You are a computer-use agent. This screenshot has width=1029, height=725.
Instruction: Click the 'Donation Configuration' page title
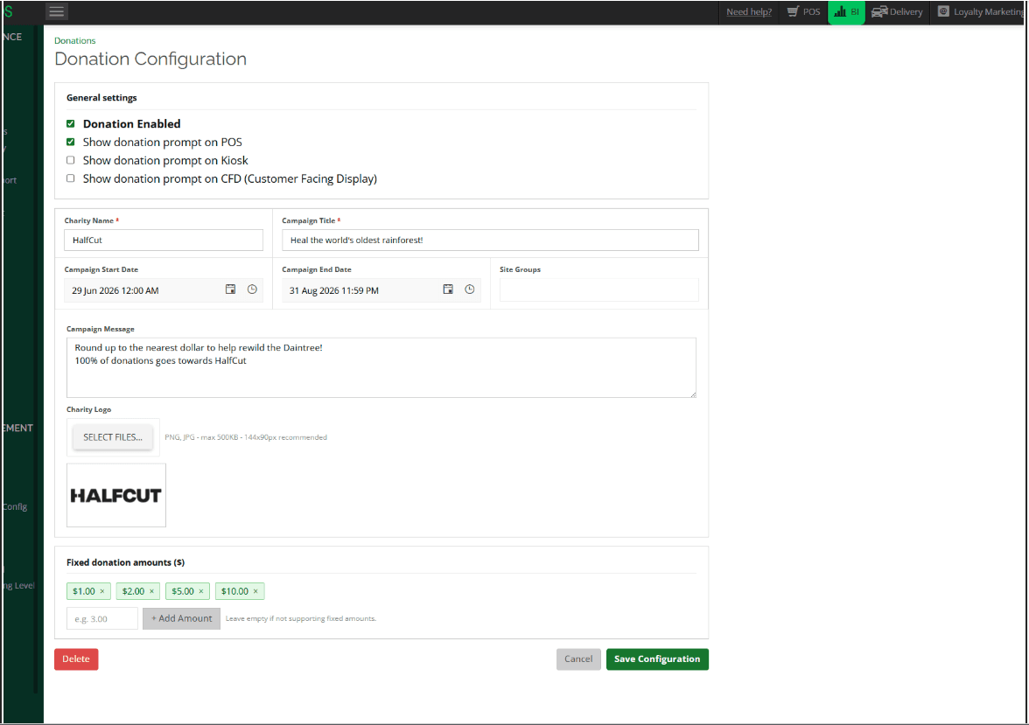click(150, 59)
